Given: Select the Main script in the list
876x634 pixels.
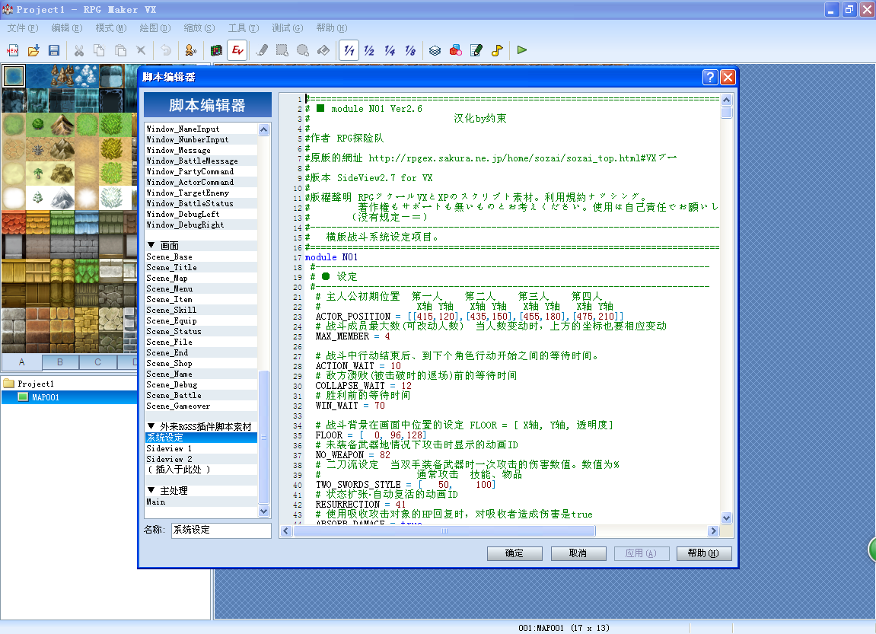Looking at the screenshot, I should (x=201, y=502).
